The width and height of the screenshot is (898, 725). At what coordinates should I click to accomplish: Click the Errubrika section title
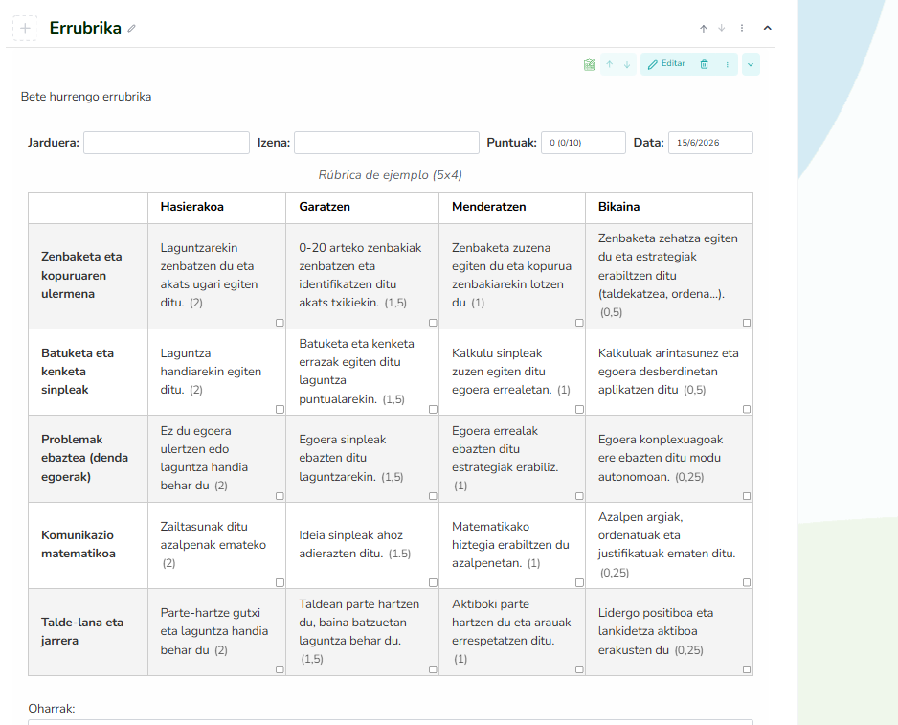pos(85,28)
